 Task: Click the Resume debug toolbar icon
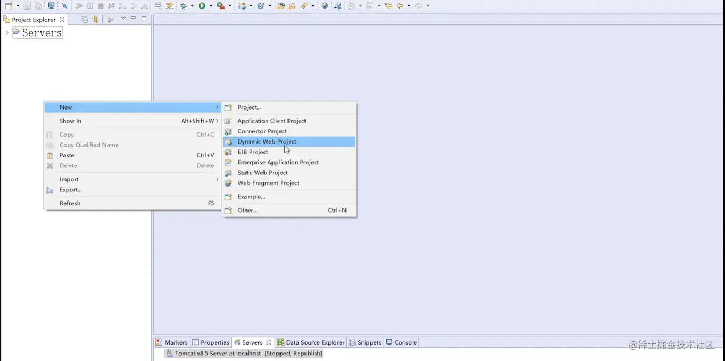(x=79, y=6)
